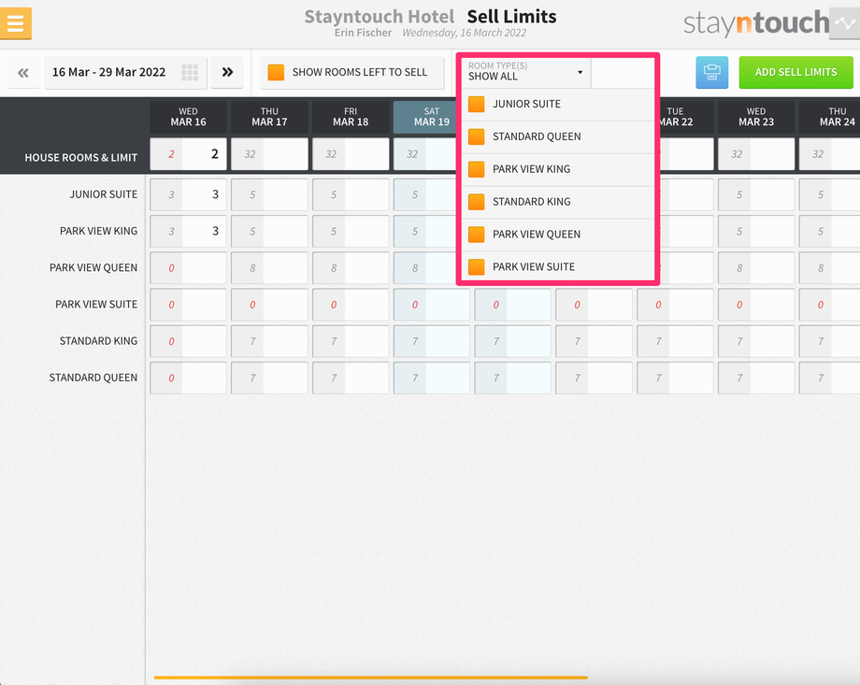Select the Wed Mar 23 column header
The image size is (860, 685).
(756, 117)
